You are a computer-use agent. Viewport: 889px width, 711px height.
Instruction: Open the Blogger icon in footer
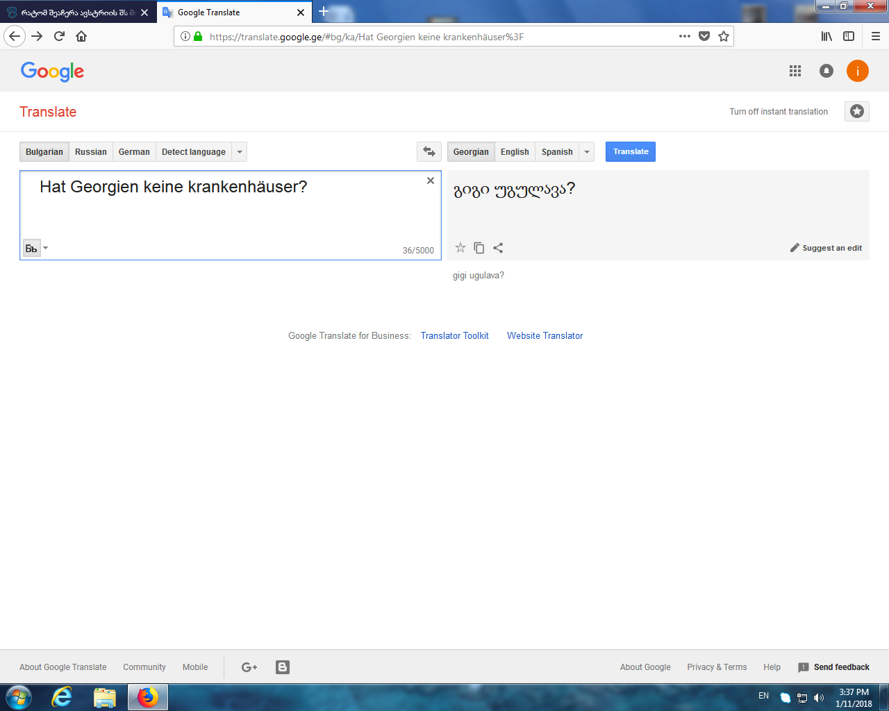(283, 667)
